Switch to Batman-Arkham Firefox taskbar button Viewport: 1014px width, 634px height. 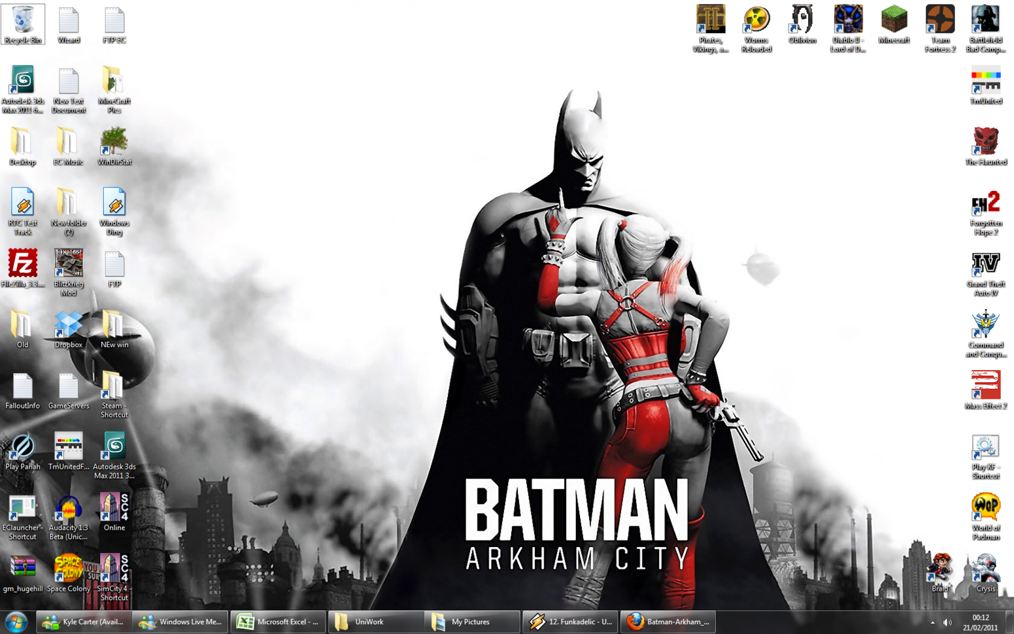pyautogui.click(x=668, y=622)
